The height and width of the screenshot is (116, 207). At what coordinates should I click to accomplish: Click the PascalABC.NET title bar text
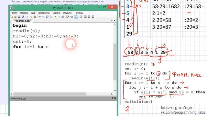[x=63, y=8]
